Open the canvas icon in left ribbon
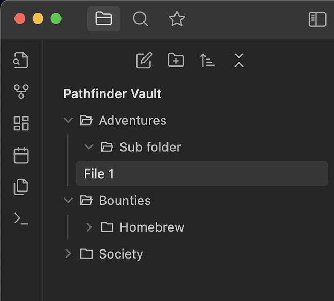 pos(21,123)
